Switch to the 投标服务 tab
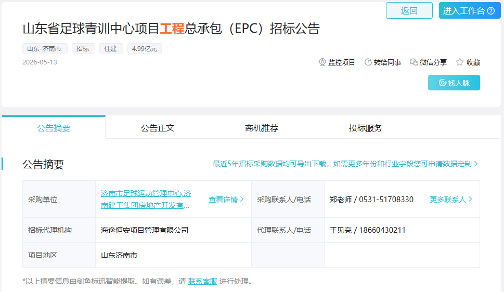The image size is (504, 292). 365,128
